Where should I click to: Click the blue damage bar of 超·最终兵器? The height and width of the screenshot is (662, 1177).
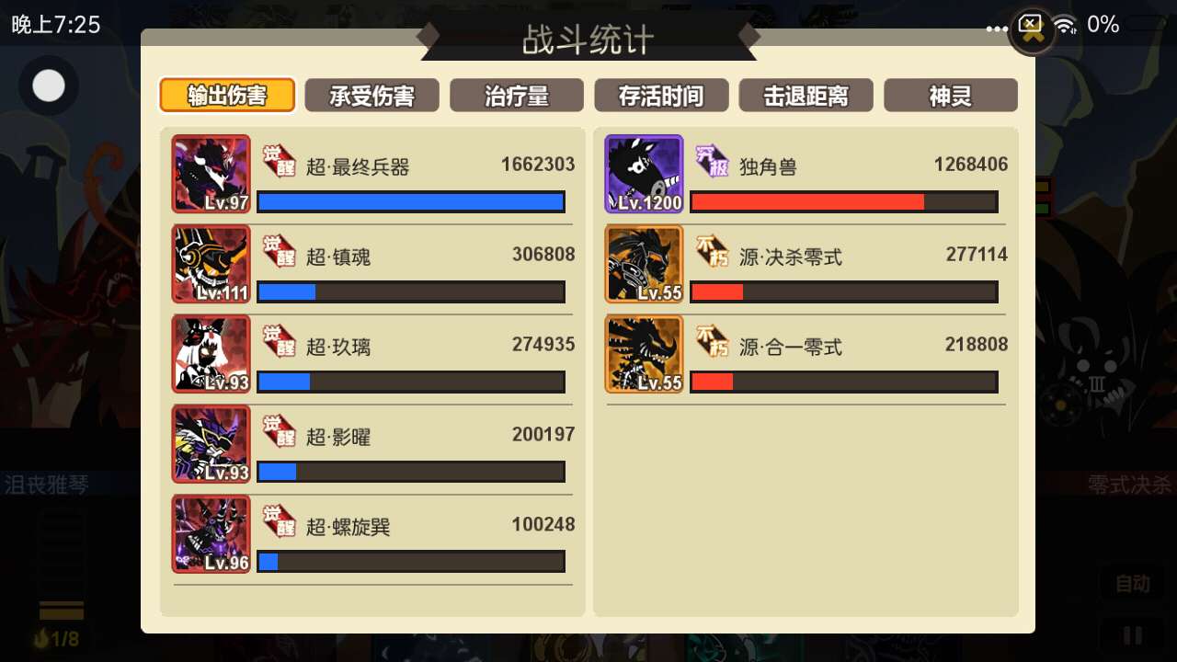pos(410,202)
